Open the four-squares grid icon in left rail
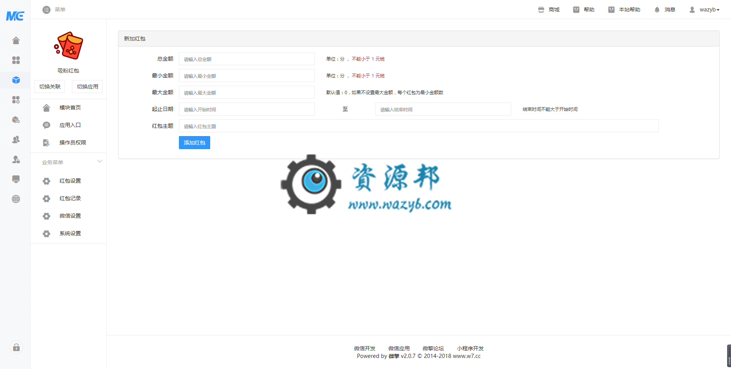The width and height of the screenshot is (731, 369). (16, 60)
